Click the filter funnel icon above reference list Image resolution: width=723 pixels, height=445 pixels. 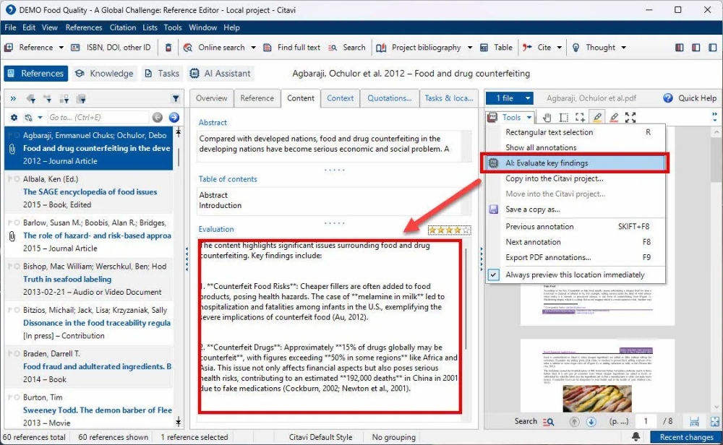tap(176, 98)
